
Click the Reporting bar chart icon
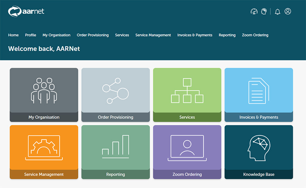(116, 146)
